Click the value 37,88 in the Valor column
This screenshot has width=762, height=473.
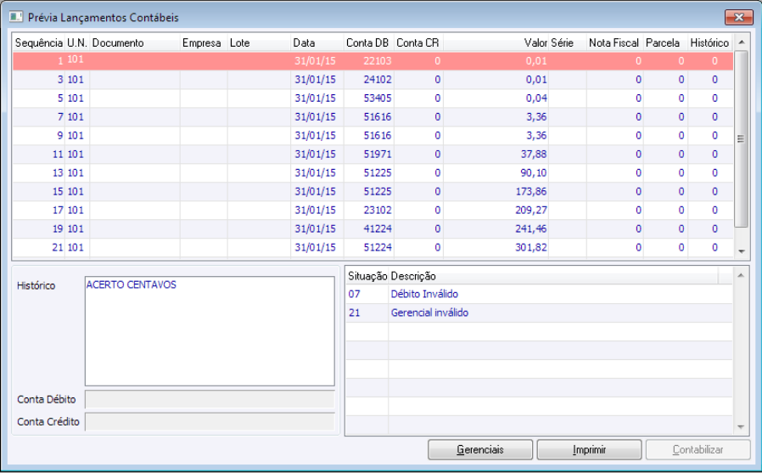tap(534, 154)
